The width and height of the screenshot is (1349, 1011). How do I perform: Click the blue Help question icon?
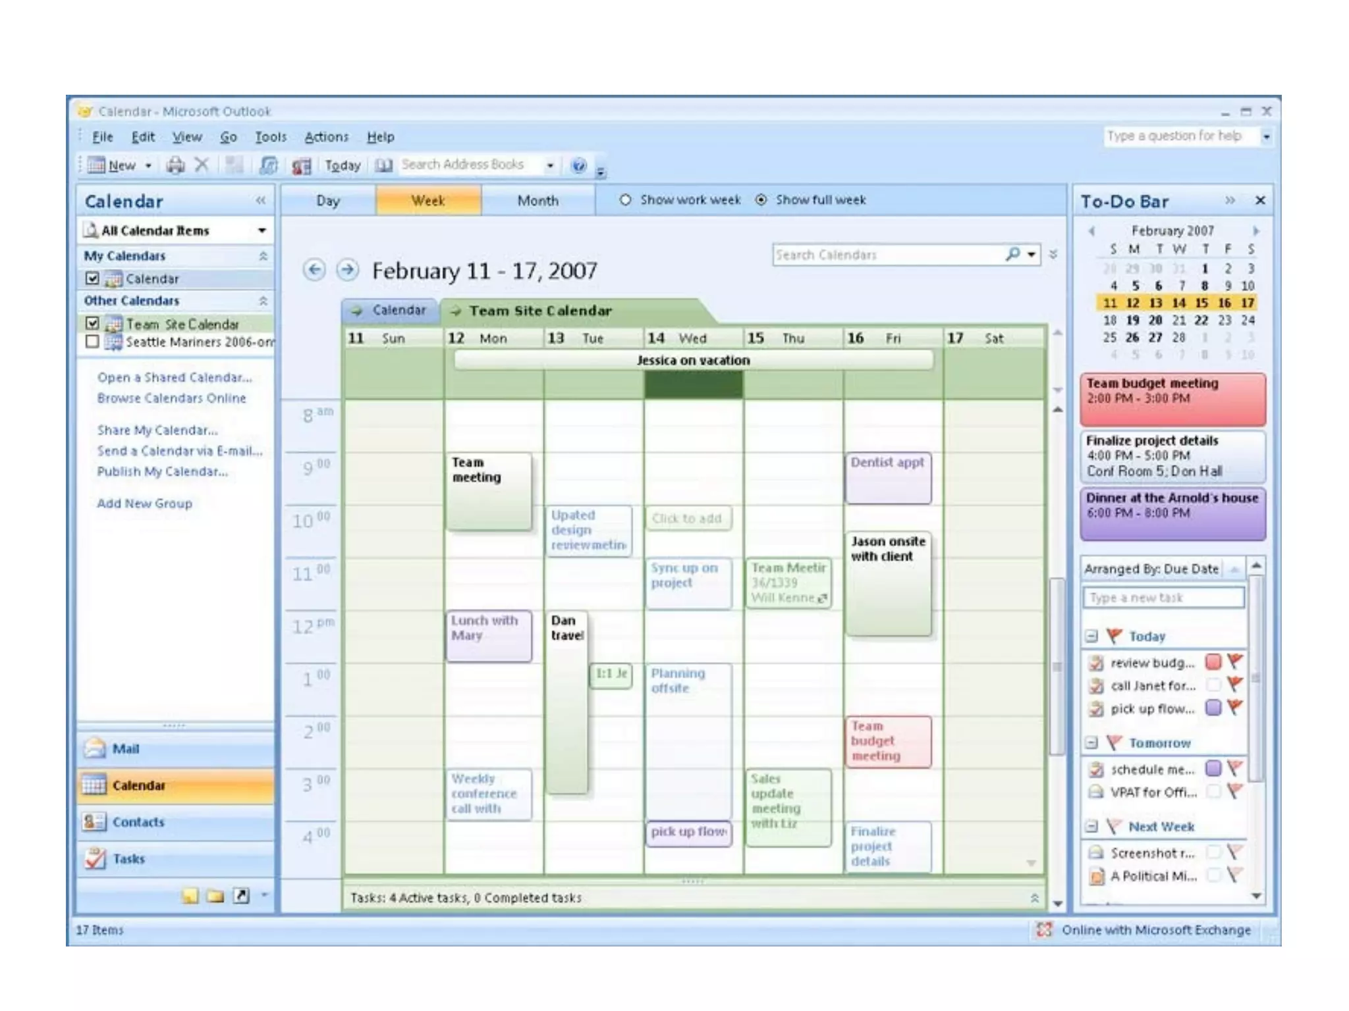pos(578,165)
